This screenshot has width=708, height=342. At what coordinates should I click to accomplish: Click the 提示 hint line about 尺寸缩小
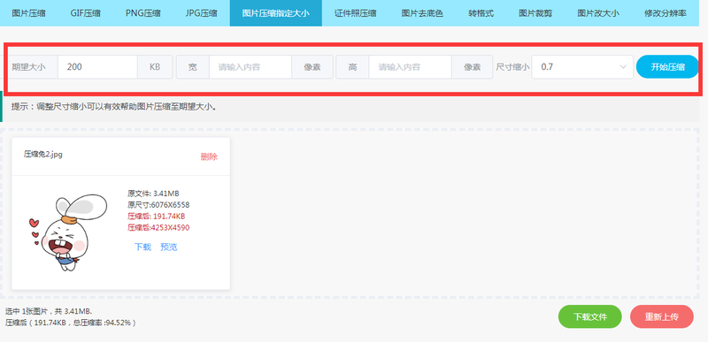coord(114,107)
